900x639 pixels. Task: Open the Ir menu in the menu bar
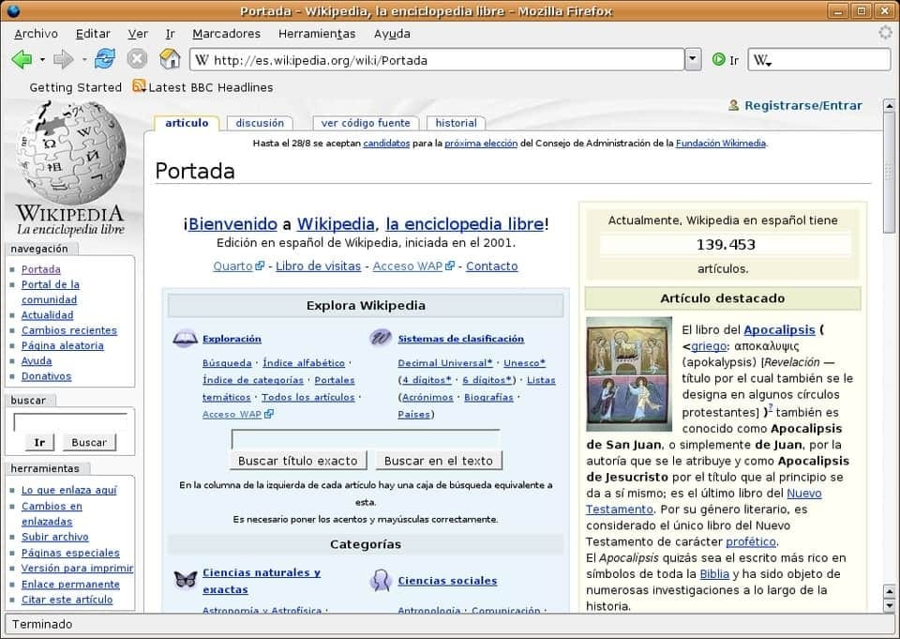point(170,34)
